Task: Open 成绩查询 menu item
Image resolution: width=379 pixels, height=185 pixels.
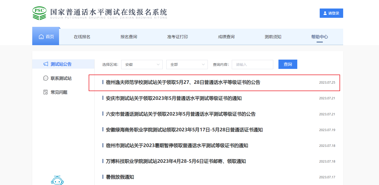Action: pyautogui.click(x=226, y=37)
